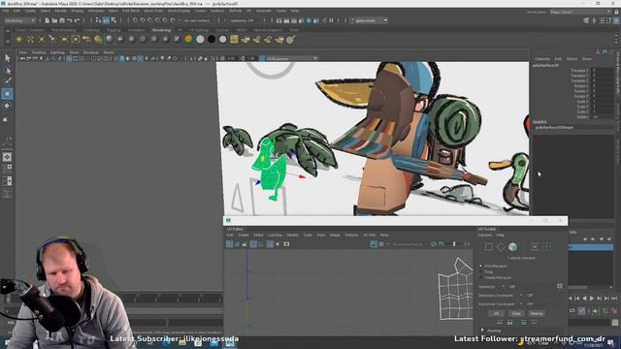
Task: Create a point light from shelf
Action: tap(41, 39)
